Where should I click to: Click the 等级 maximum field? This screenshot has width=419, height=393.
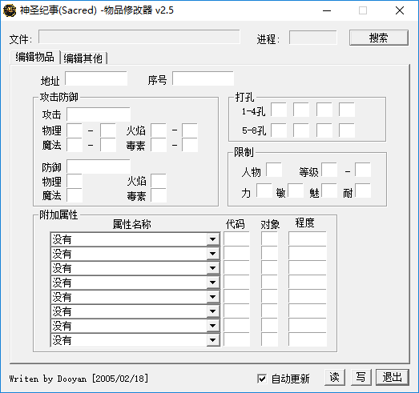[363, 170]
